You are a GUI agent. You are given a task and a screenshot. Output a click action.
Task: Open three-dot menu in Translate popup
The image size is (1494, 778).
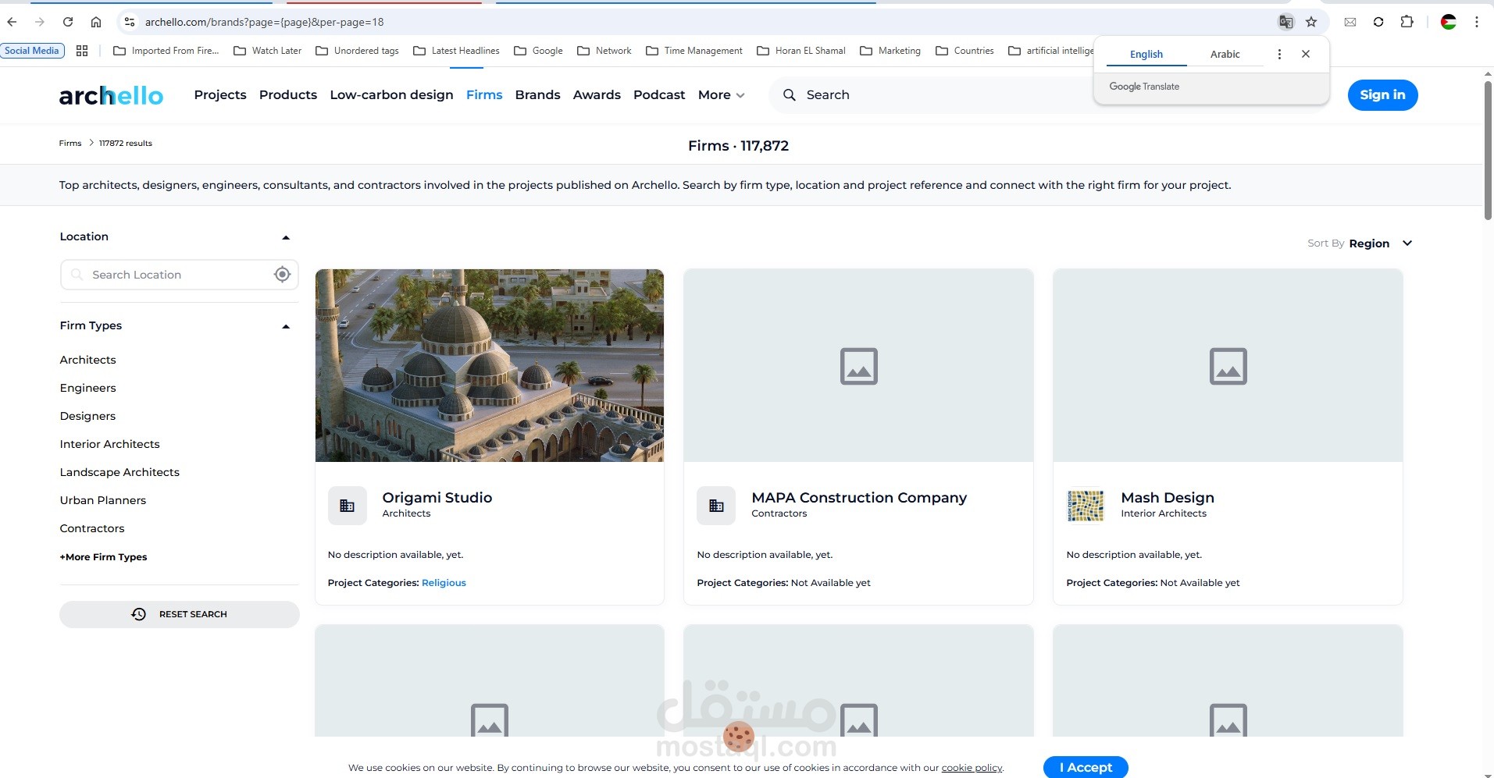click(x=1278, y=54)
